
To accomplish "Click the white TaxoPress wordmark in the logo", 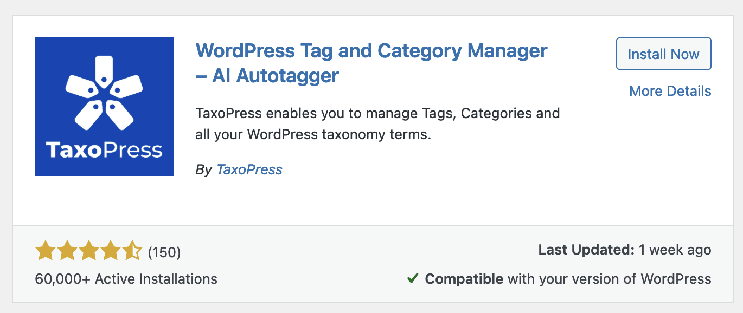I will pyautogui.click(x=104, y=149).
